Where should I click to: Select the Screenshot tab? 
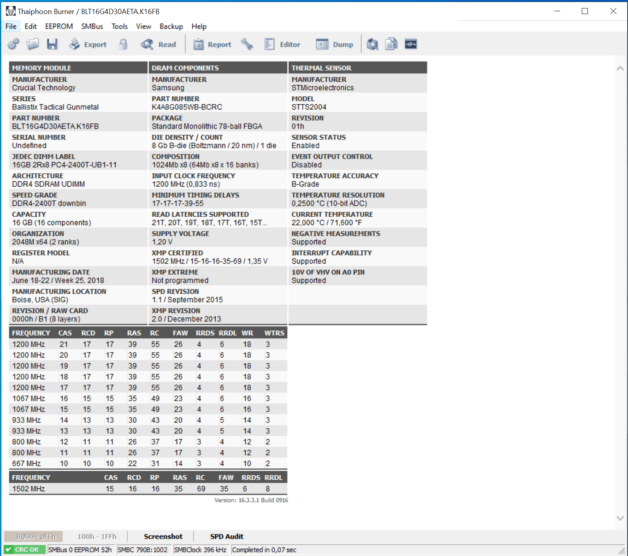point(163,536)
